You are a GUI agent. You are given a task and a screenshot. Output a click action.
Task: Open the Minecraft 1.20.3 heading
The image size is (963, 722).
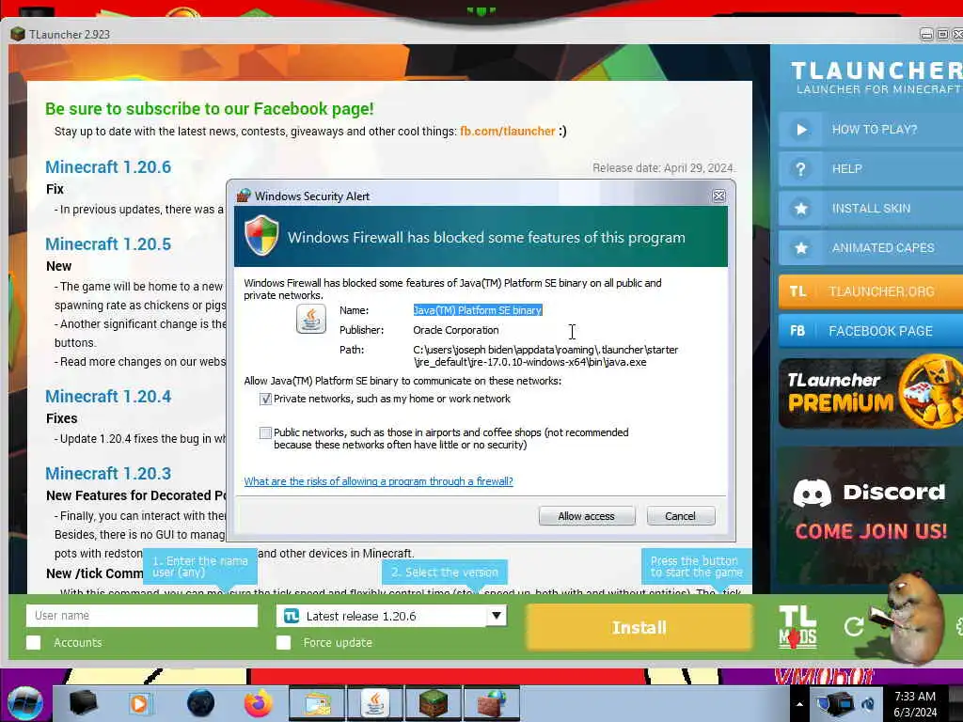(x=108, y=474)
